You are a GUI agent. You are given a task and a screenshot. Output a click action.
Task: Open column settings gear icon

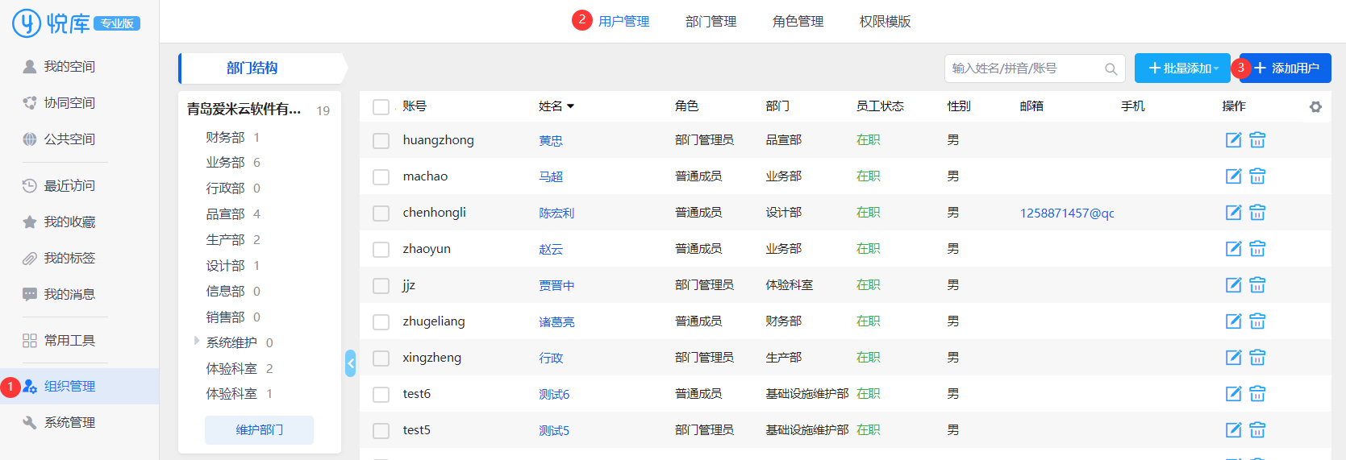pos(1315,106)
